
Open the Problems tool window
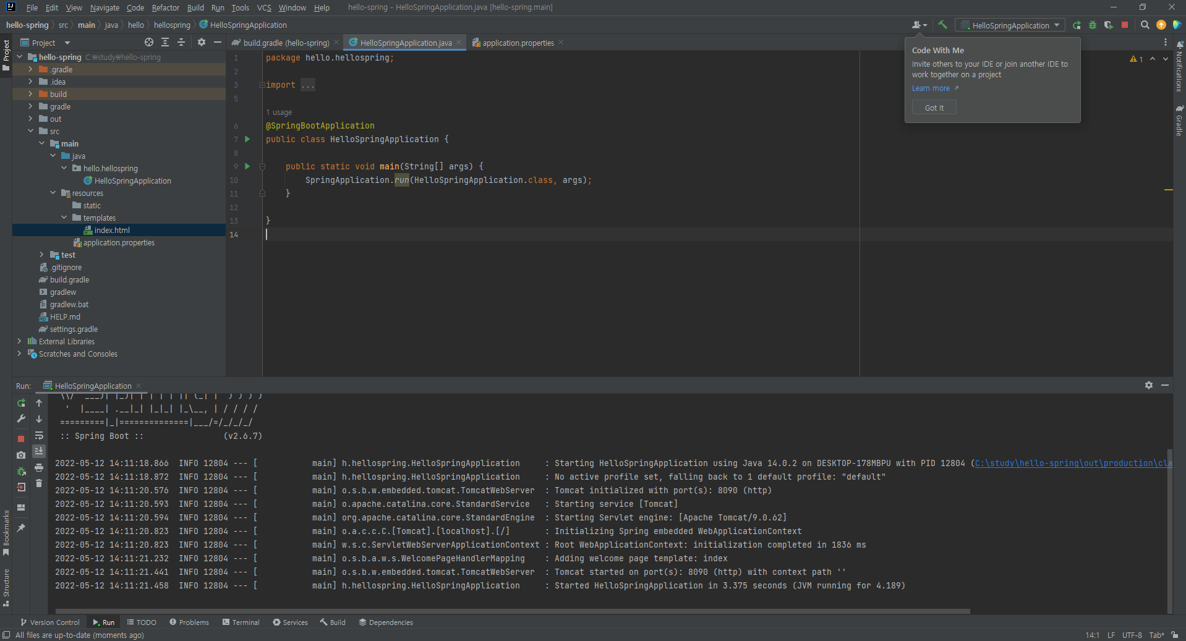[x=189, y=622]
